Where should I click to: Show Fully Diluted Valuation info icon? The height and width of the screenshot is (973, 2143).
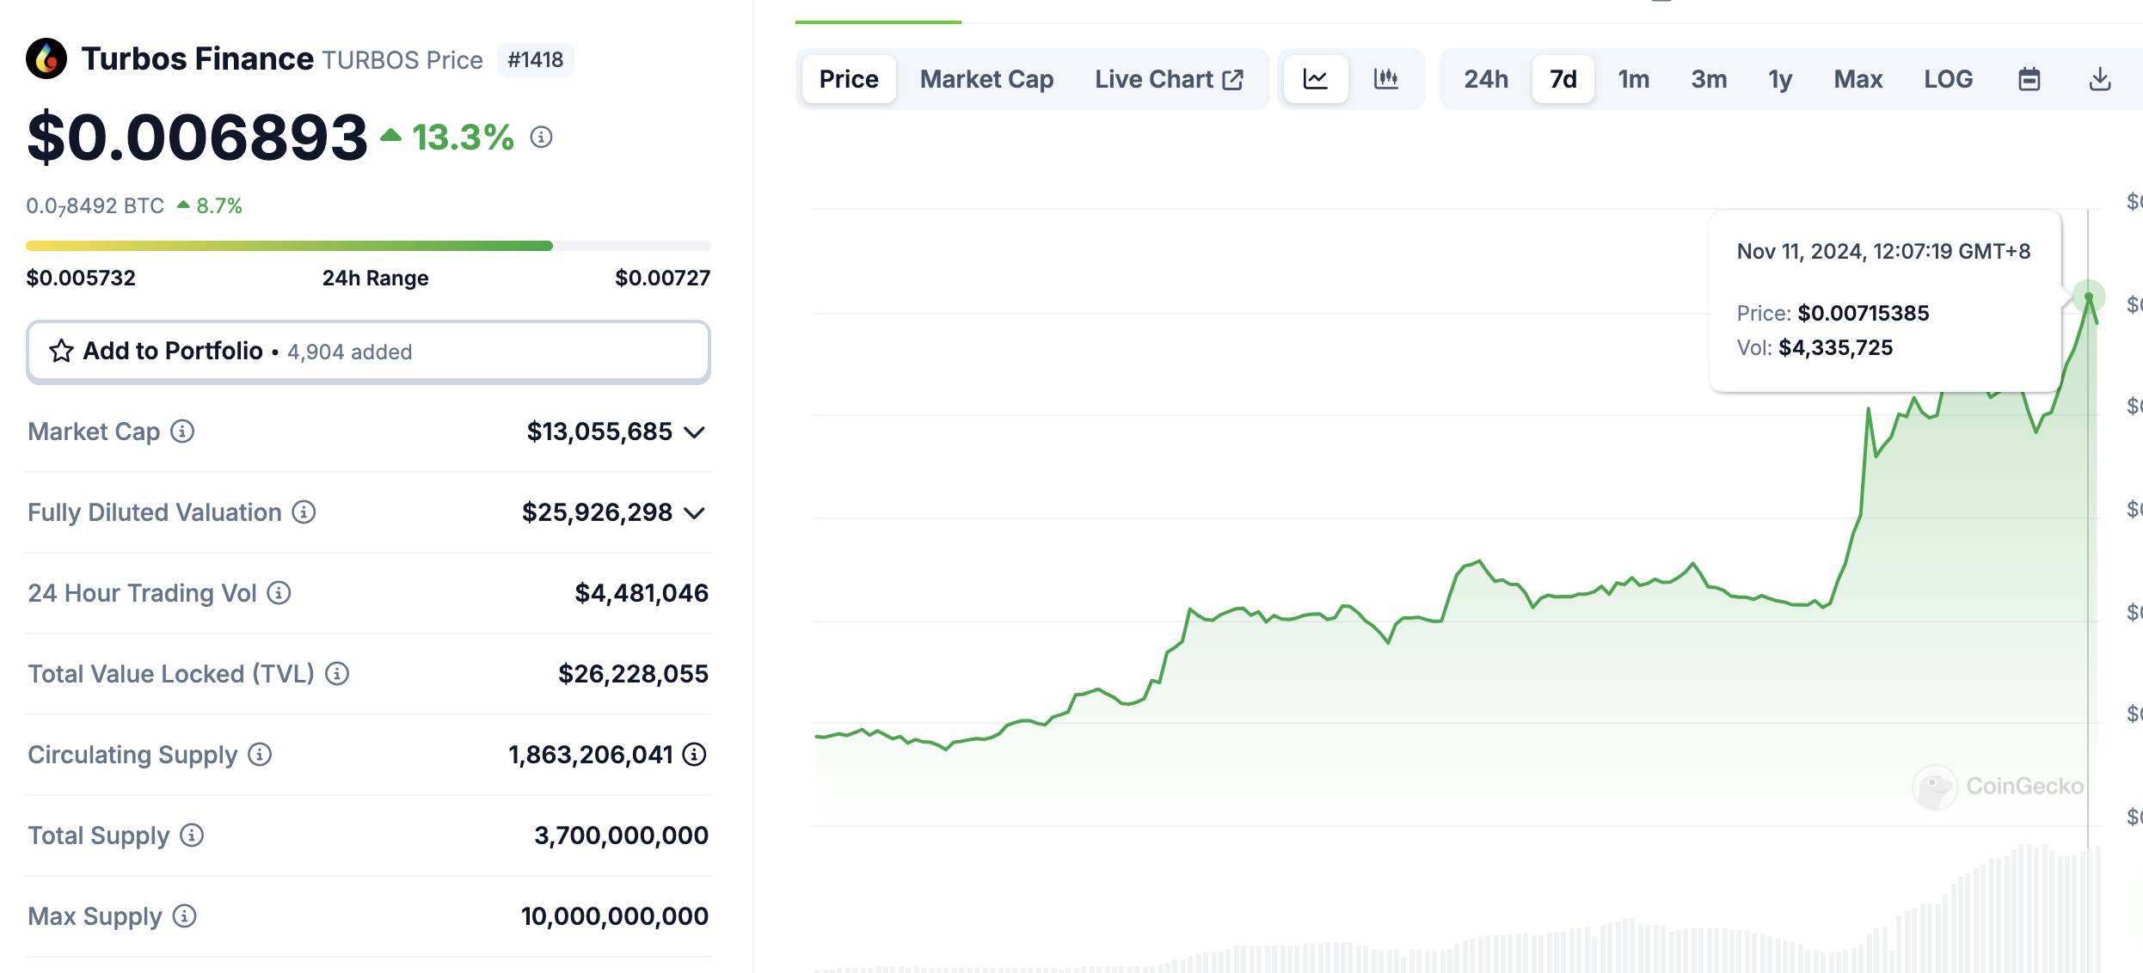click(304, 511)
